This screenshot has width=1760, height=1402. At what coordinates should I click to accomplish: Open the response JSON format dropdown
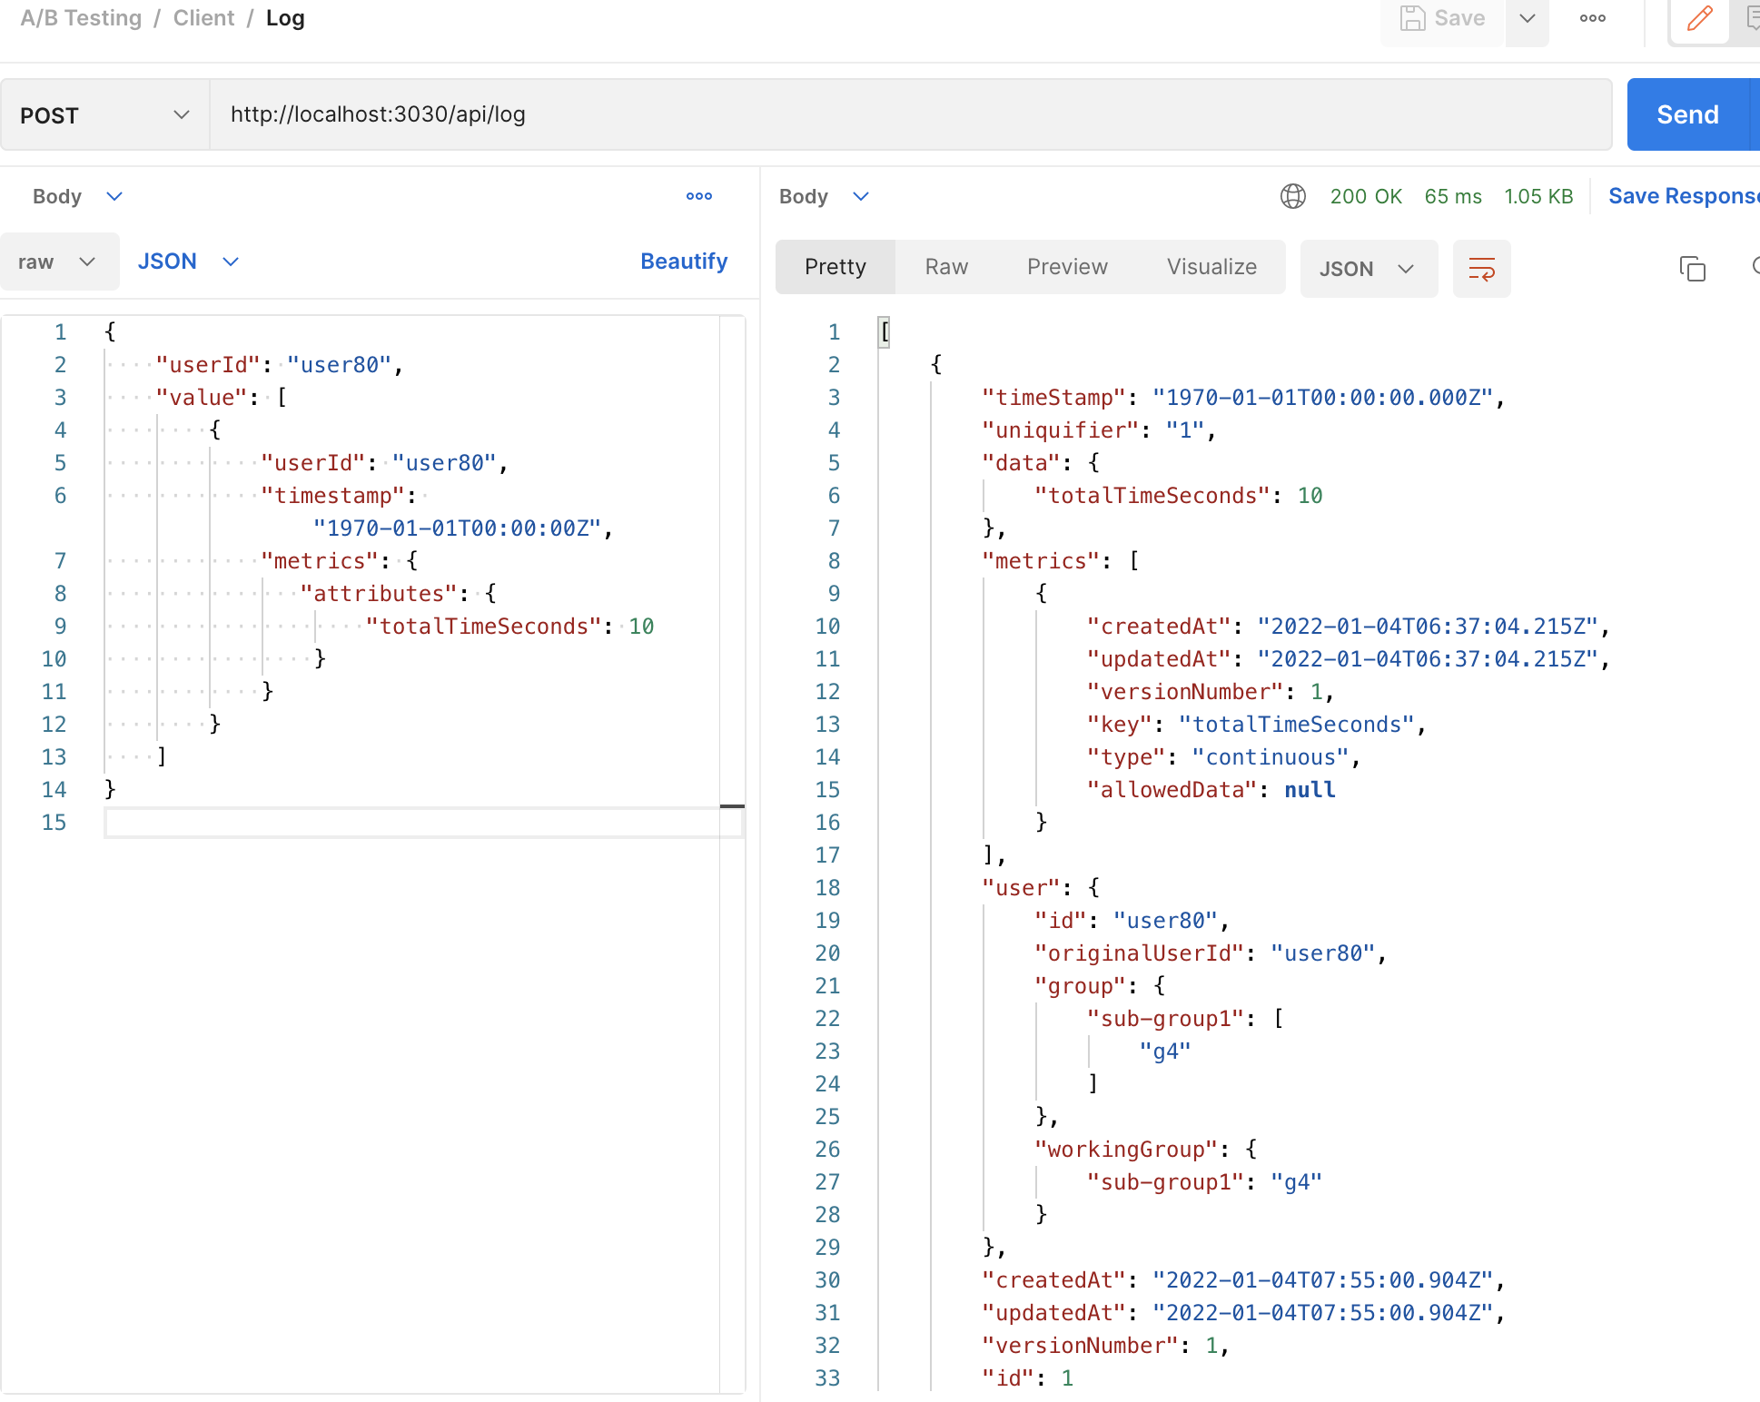point(1368,269)
